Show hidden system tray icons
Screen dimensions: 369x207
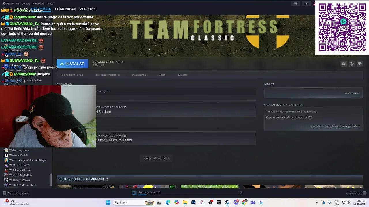[x=317, y=202]
